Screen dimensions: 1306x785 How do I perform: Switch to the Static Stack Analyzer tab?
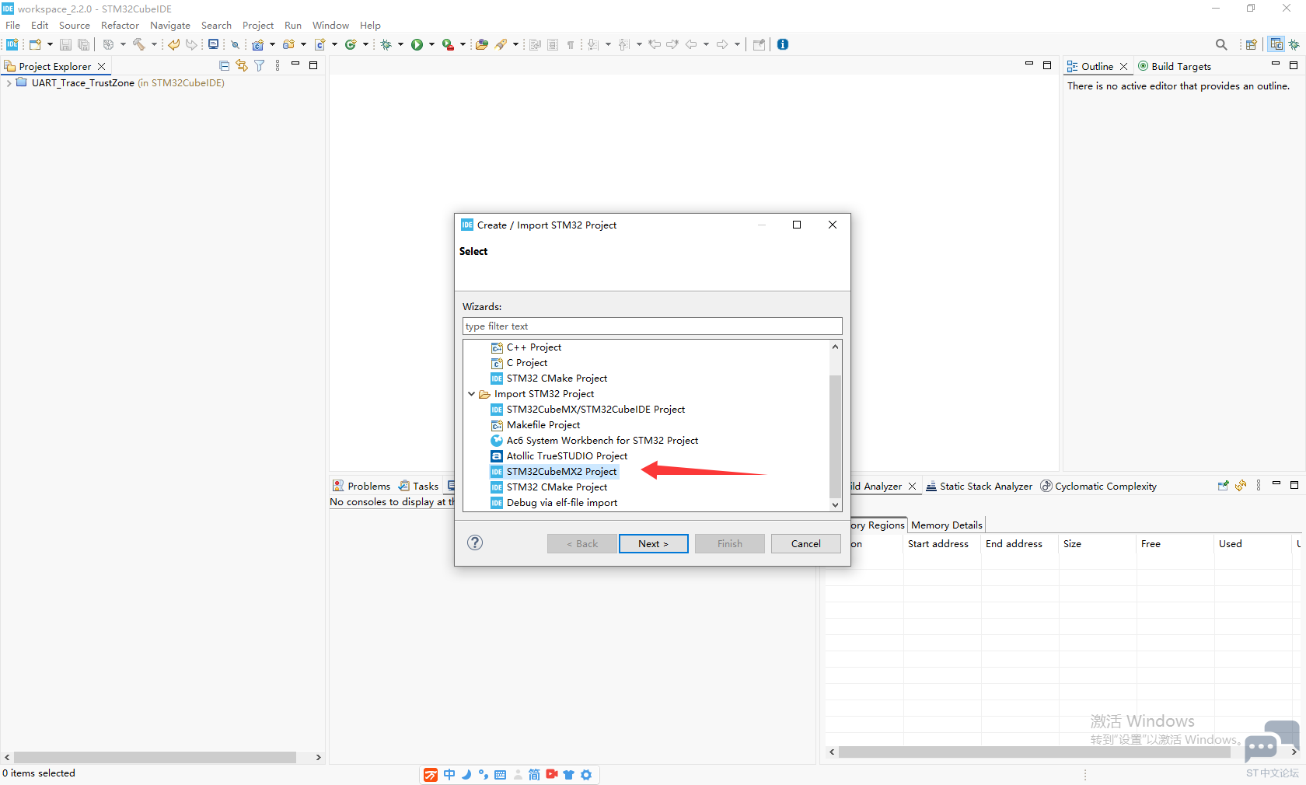[979, 487]
